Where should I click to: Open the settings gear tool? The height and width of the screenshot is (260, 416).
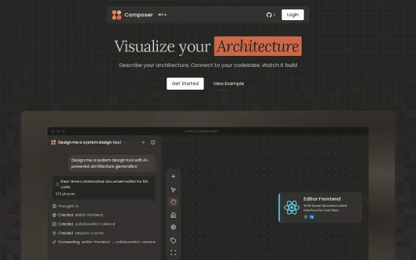point(174,227)
